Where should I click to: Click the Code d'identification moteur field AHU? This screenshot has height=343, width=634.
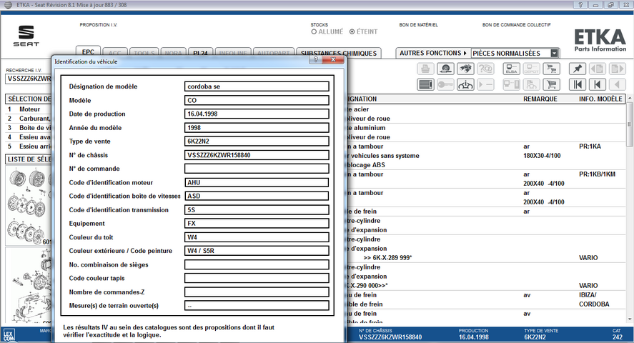click(257, 183)
